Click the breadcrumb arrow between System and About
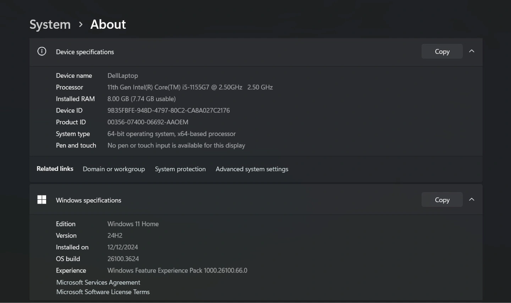The width and height of the screenshot is (511, 303). coord(81,25)
